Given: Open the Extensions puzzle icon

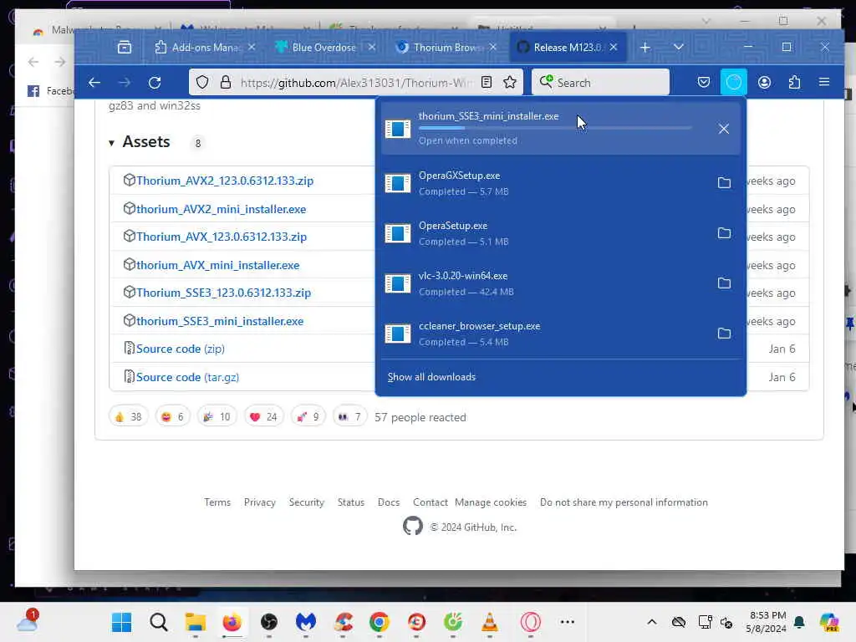Looking at the screenshot, I should pos(794,83).
